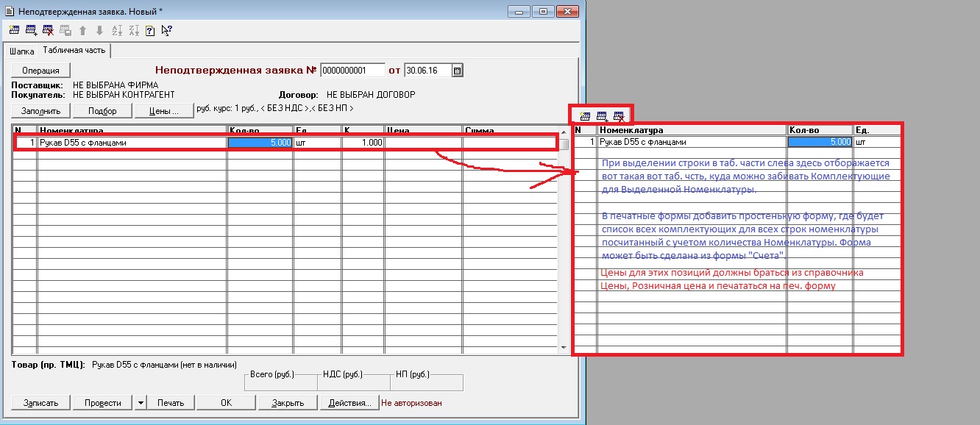Viewport: 980px width, 425px height.
Task: Open the Подбор selection button
Action: point(102,110)
